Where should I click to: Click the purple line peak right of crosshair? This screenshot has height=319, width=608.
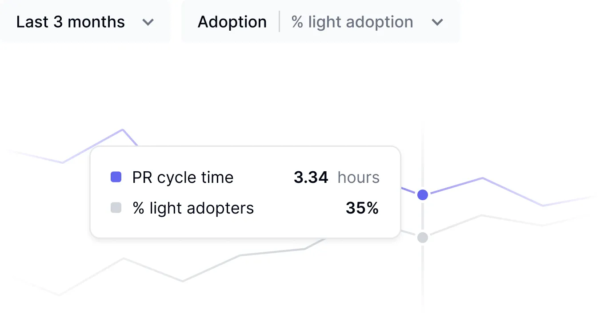(483, 178)
